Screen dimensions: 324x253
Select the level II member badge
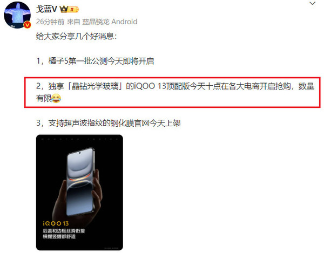pyautogui.click(x=74, y=9)
